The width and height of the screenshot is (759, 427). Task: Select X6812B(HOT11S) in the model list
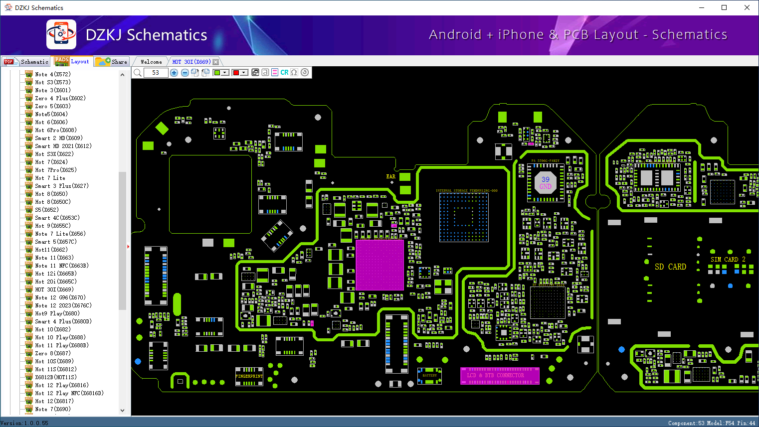click(x=56, y=377)
